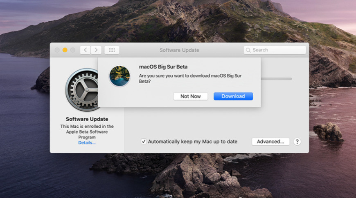The height and width of the screenshot is (198, 356).
Task: Show all preferences via the grid icon
Action: pos(112,50)
